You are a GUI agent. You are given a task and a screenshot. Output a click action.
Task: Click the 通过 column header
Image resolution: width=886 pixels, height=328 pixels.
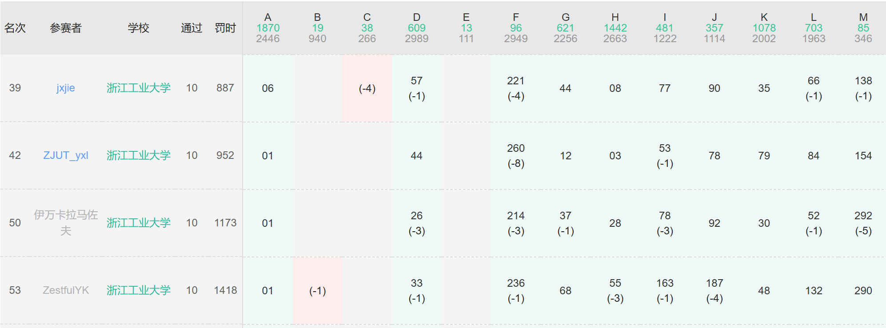tap(192, 28)
